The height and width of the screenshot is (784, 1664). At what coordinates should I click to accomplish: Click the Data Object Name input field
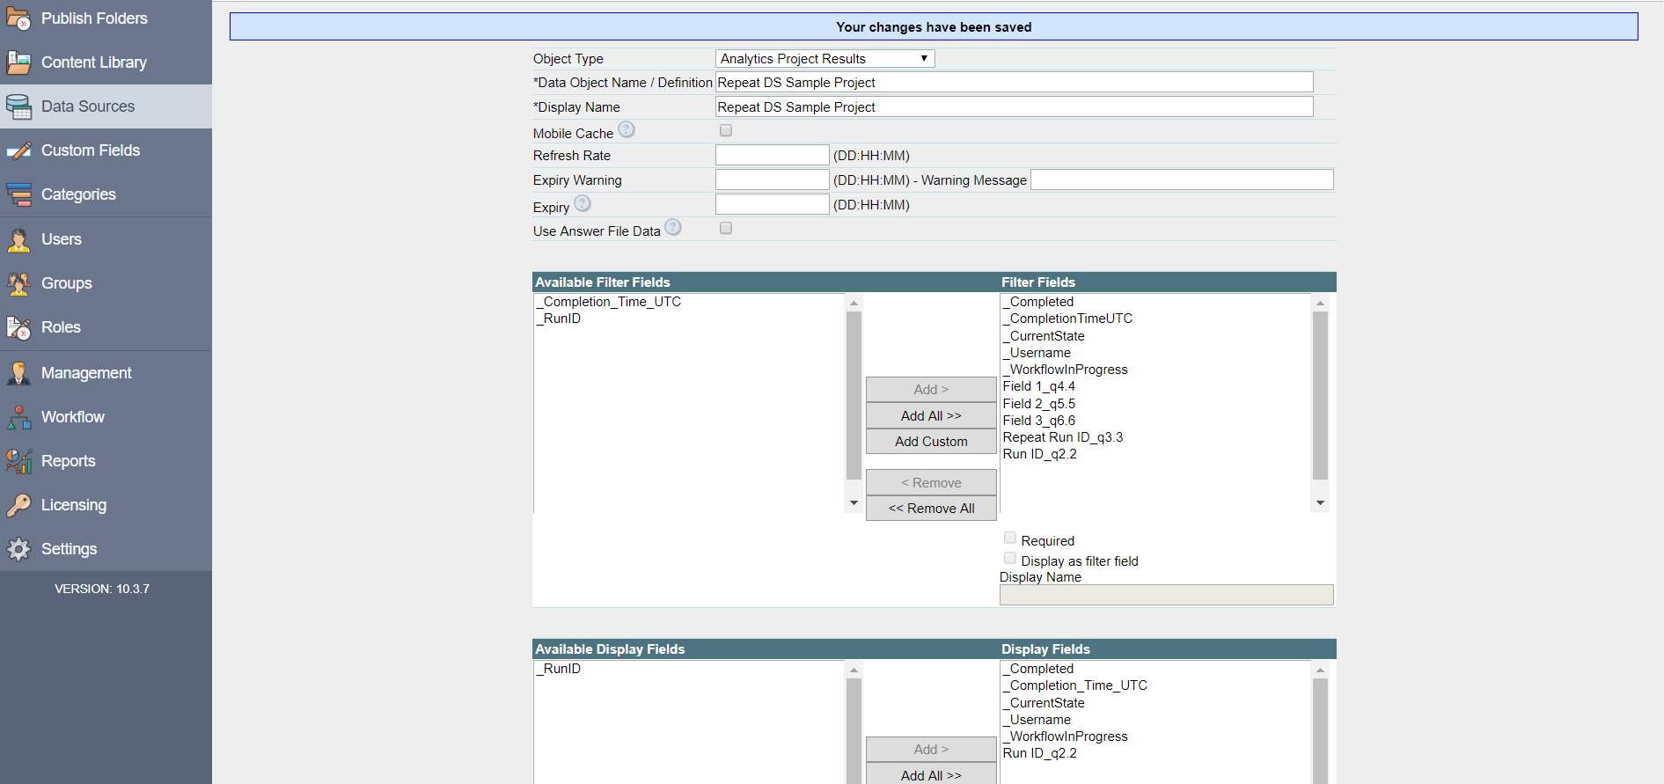click(1015, 83)
